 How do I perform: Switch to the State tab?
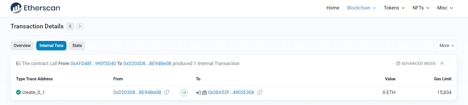77,46
